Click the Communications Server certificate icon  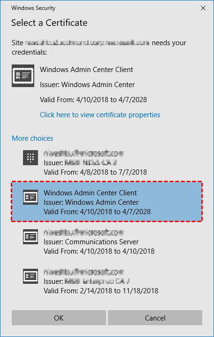pos(31,237)
